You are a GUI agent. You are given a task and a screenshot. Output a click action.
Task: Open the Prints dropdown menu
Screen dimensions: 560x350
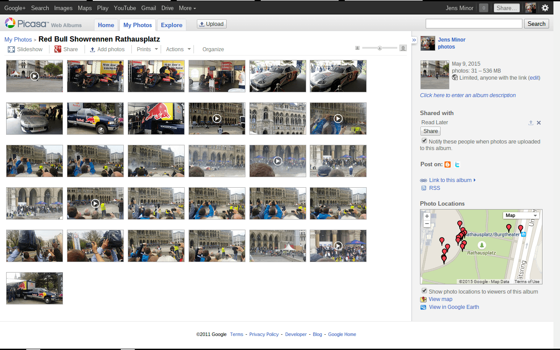pyautogui.click(x=147, y=49)
